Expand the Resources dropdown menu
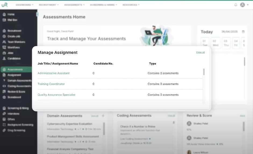The height and width of the screenshot is (154, 253). click(x=131, y=5)
